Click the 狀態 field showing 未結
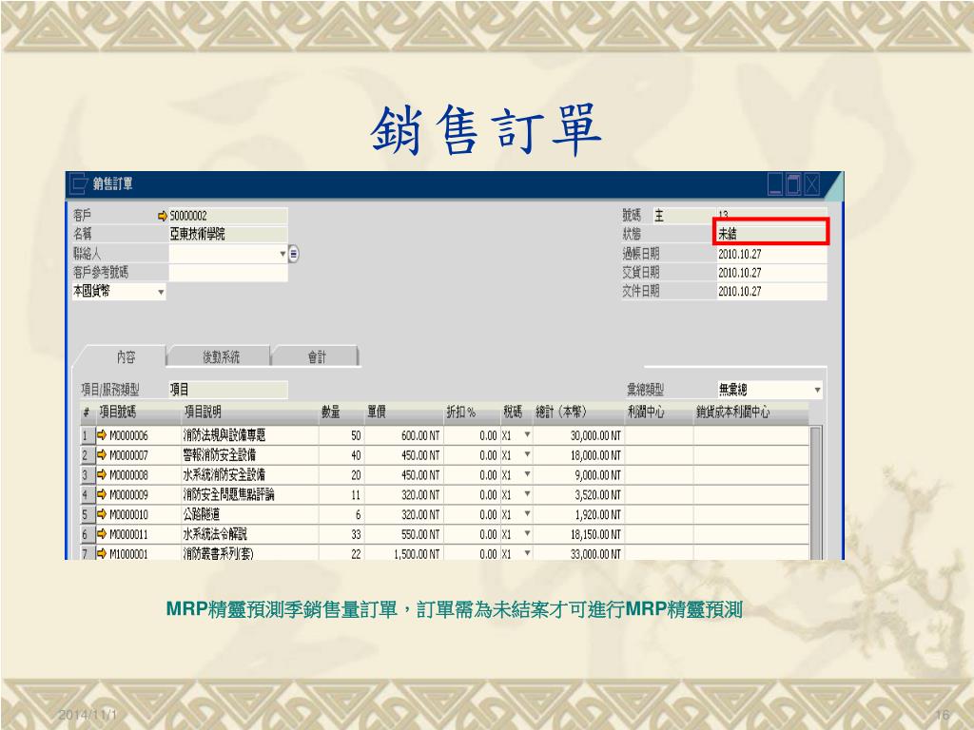This screenshot has width=974, height=730. tap(770, 234)
